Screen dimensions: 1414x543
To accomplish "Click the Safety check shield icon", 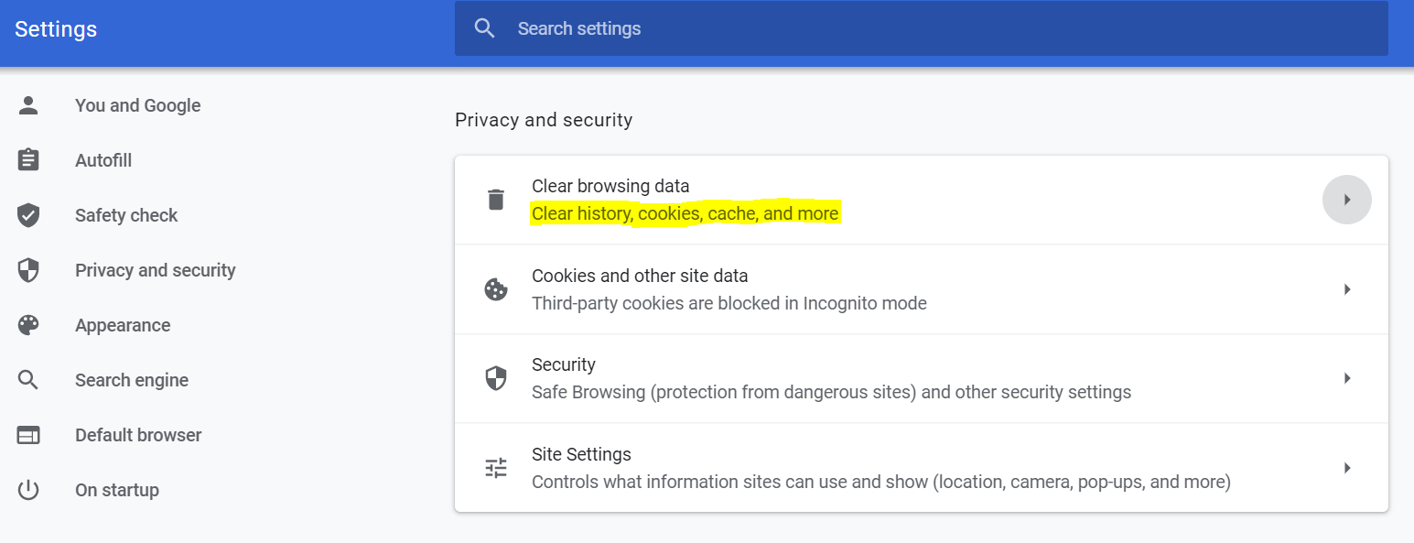I will pos(28,215).
